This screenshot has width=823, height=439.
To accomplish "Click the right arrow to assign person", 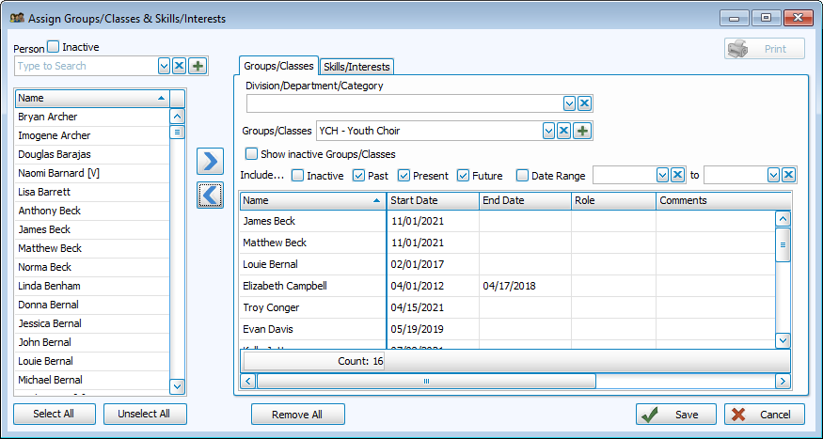I will pyautogui.click(x=211, y=161).
